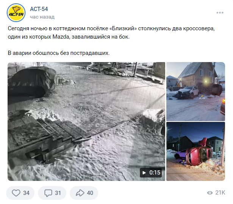Share the post using arrow icon

pos(80,193)
